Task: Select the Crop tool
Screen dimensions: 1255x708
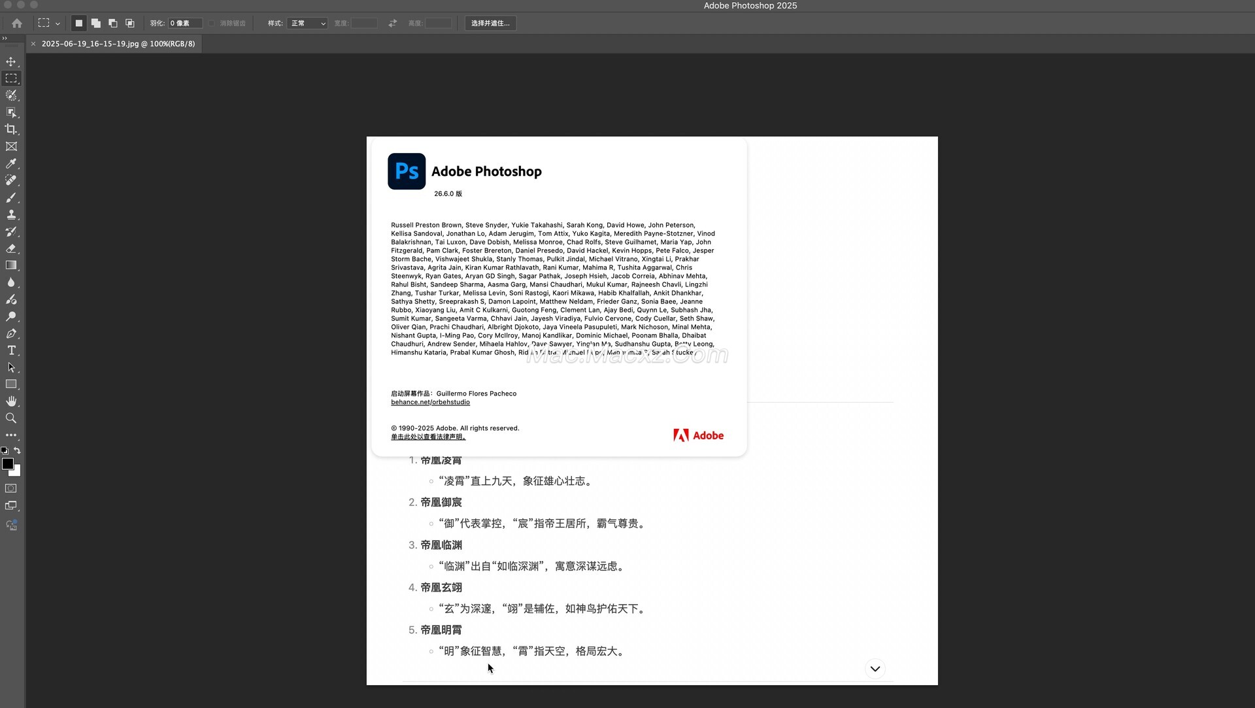Action: pyautogui.click(x=11, y=129)
